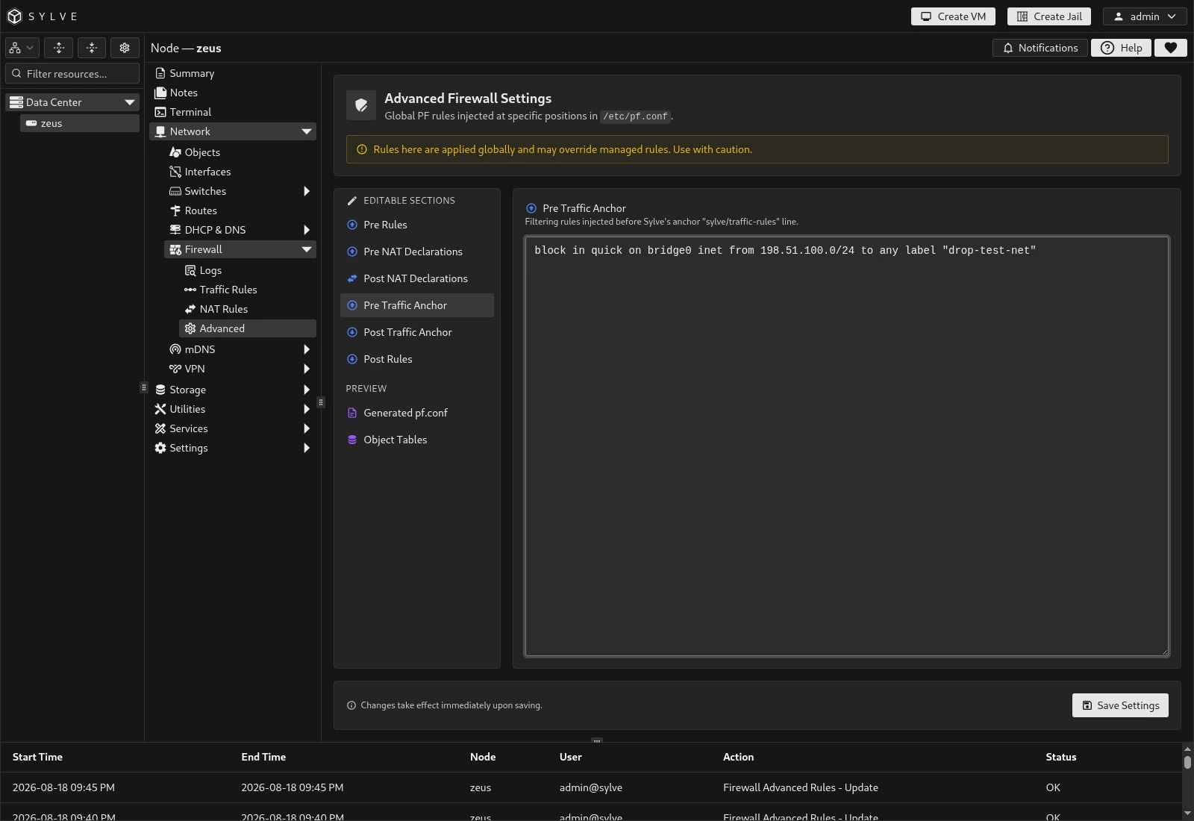Click the Firewall Logs icon
1194x821 pixels.
coord(190,270)
